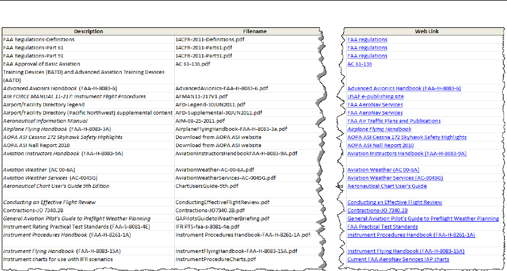Screen dimensions: 507x271
Task: Select Instrument charts for use with IFR scenarios
Action: pos(58,259)
